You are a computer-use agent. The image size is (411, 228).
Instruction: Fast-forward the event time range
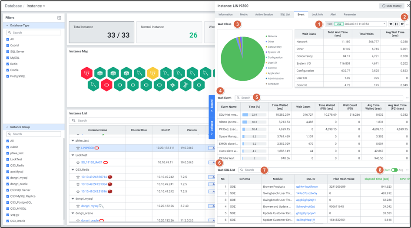402,24
